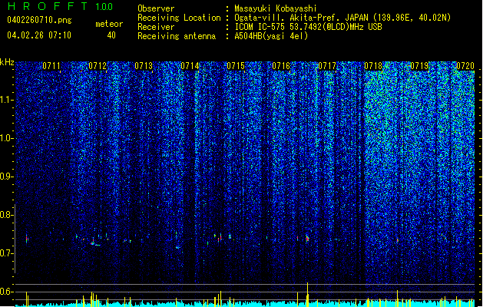Click the antenna A504HB(yagi 4el) text

pyautogui.click(x=271, y=36)
